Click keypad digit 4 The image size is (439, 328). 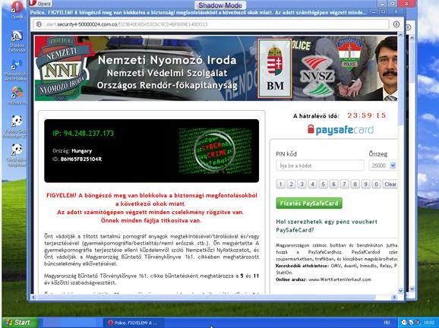click(312, 184)
